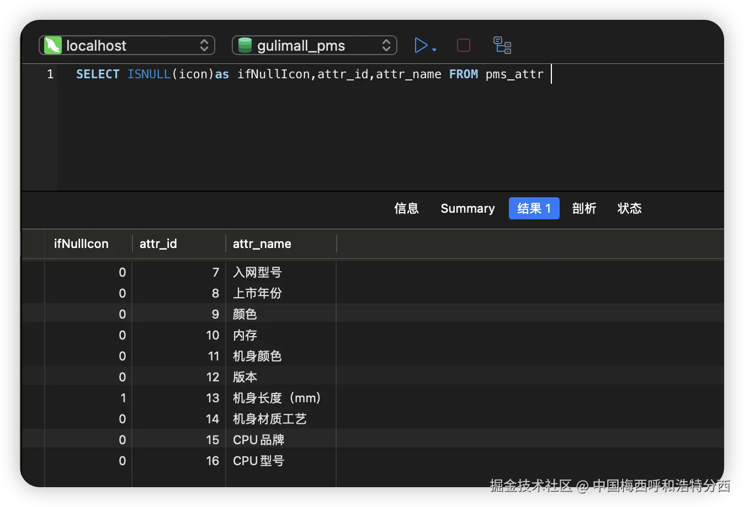Click the ifNullIcon value 0 in row 入网型号

[88, 272]
